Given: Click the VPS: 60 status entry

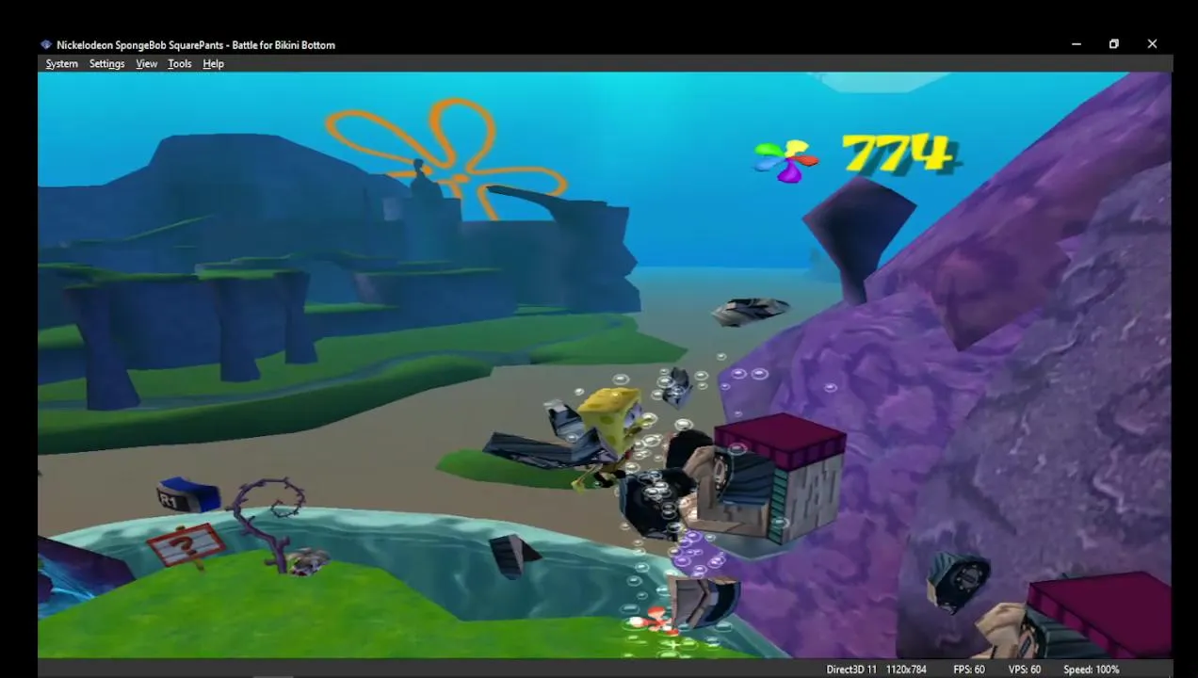Looking at the screenshot, I should coord(1025,670).
